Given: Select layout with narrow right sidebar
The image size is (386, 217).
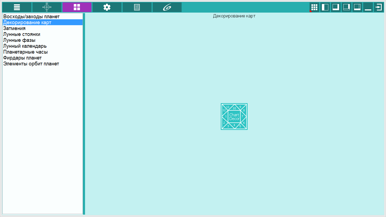Looking at the screenshot, I should click(x=357, y=7).
